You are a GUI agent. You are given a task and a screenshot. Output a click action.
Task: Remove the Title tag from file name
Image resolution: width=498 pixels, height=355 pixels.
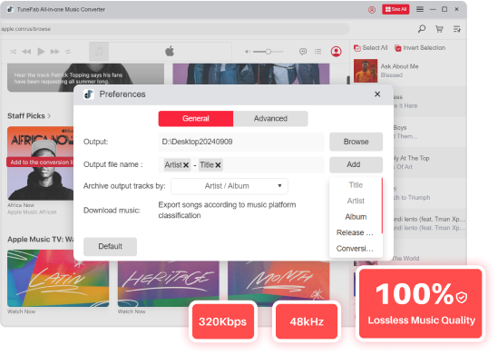point(218,165)
